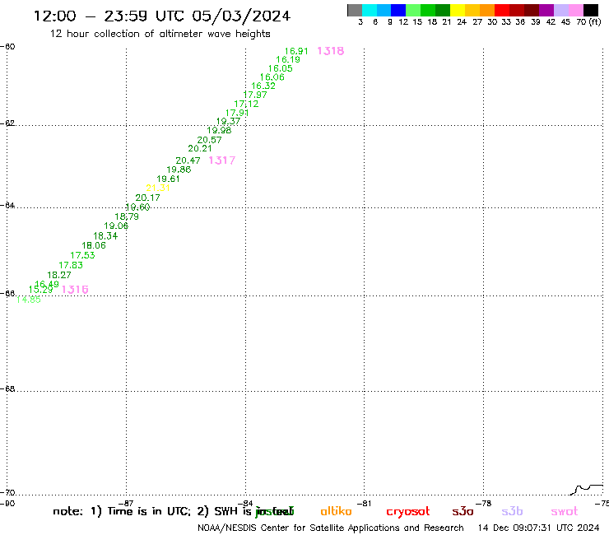
Task: Click the altika satellite legend label
Action: (337, 511)
